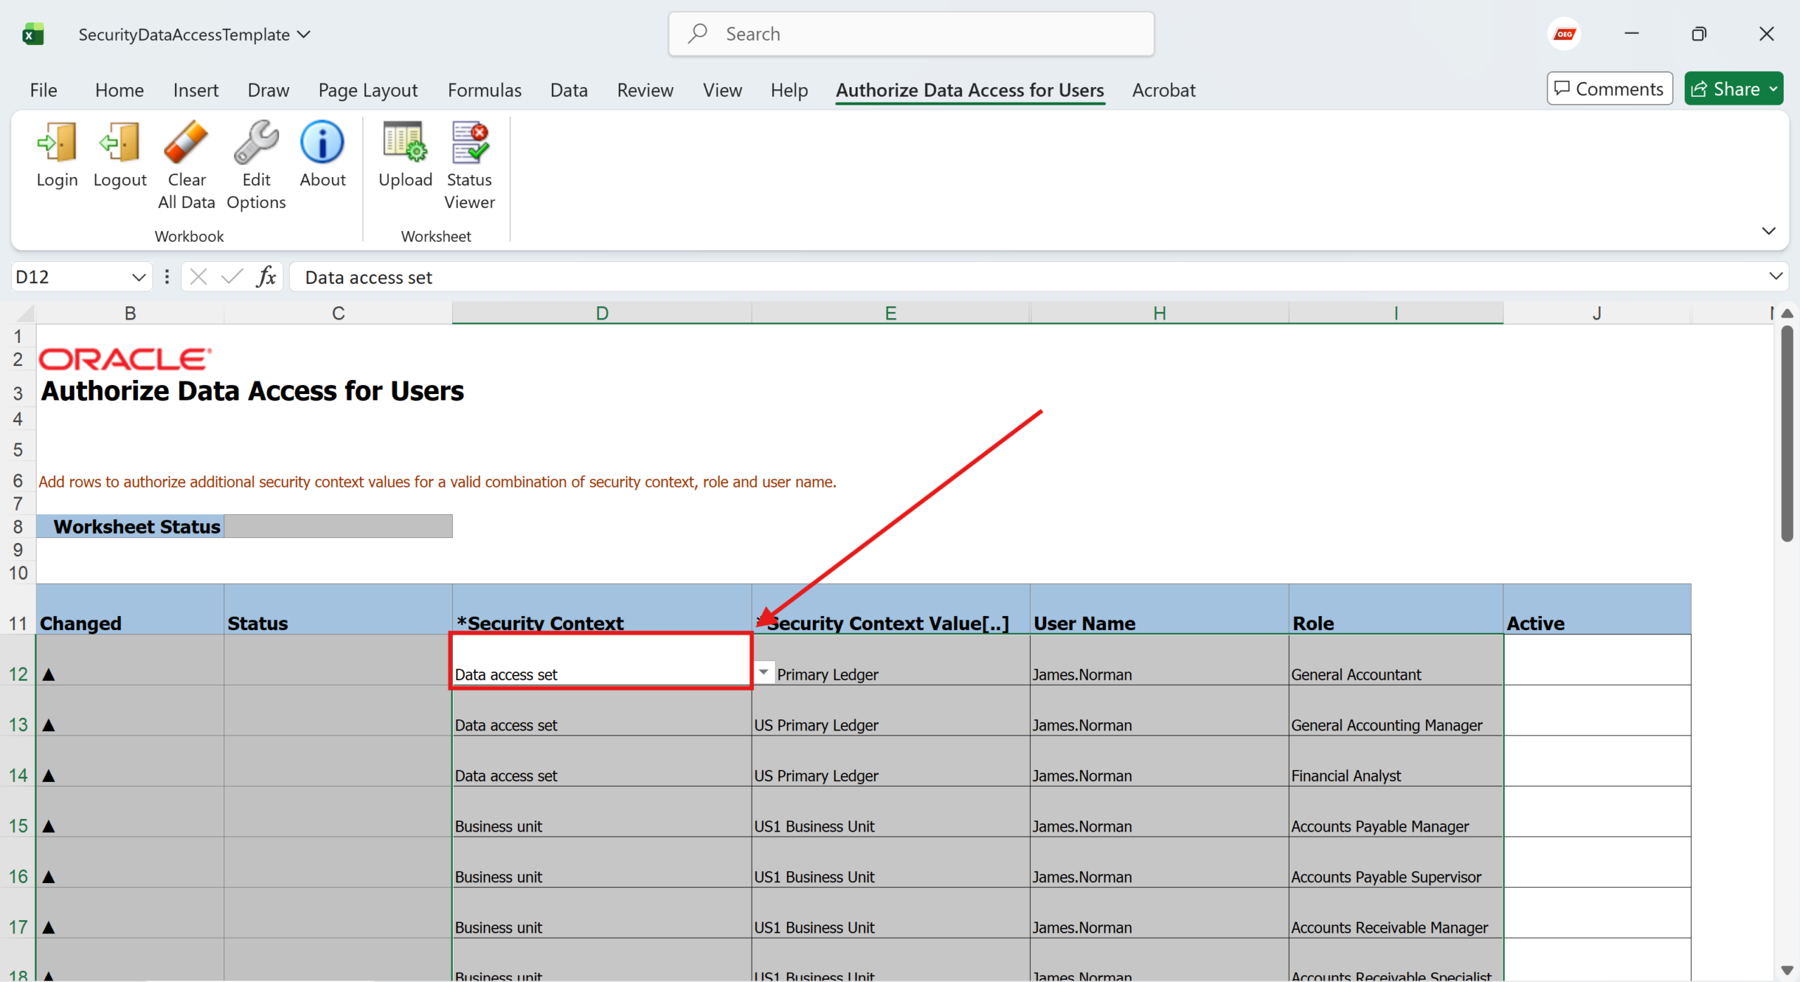Image resolution: width=1800 pixels, height=982 pixels.
Task: Click the vertical scrollbar thumb
Action: pyautogui.click(x=1787, y=433)
